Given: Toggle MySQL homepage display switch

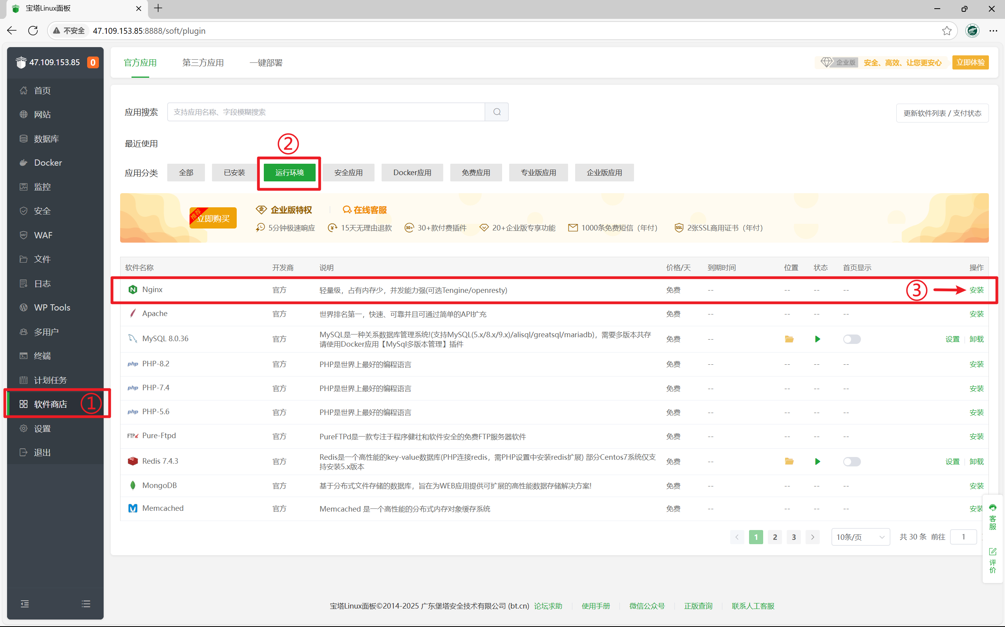Looking at the screenshot, I should tap(852, 339).
